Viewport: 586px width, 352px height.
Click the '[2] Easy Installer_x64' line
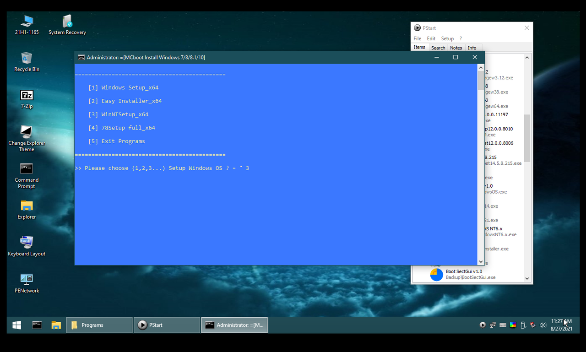click(125, 101)
